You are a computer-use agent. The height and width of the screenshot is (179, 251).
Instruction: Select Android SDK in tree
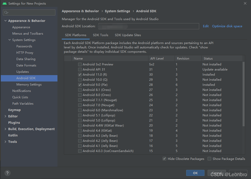(29, 78)
